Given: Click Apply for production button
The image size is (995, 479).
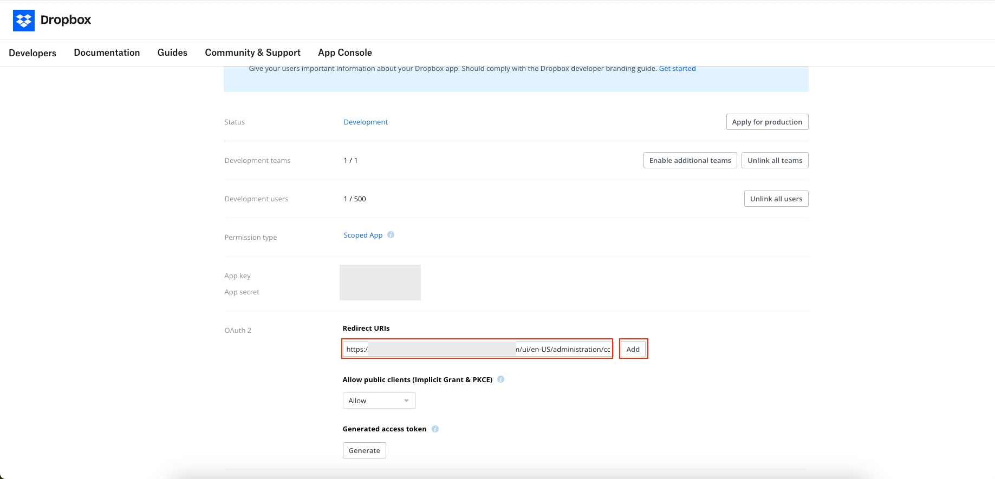Looking at the screenshot, I should [767, 122].
